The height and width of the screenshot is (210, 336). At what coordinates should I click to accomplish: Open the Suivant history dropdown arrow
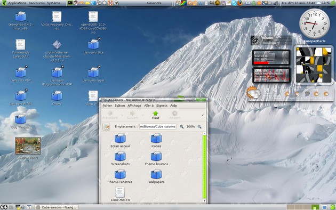coord(142,115)
